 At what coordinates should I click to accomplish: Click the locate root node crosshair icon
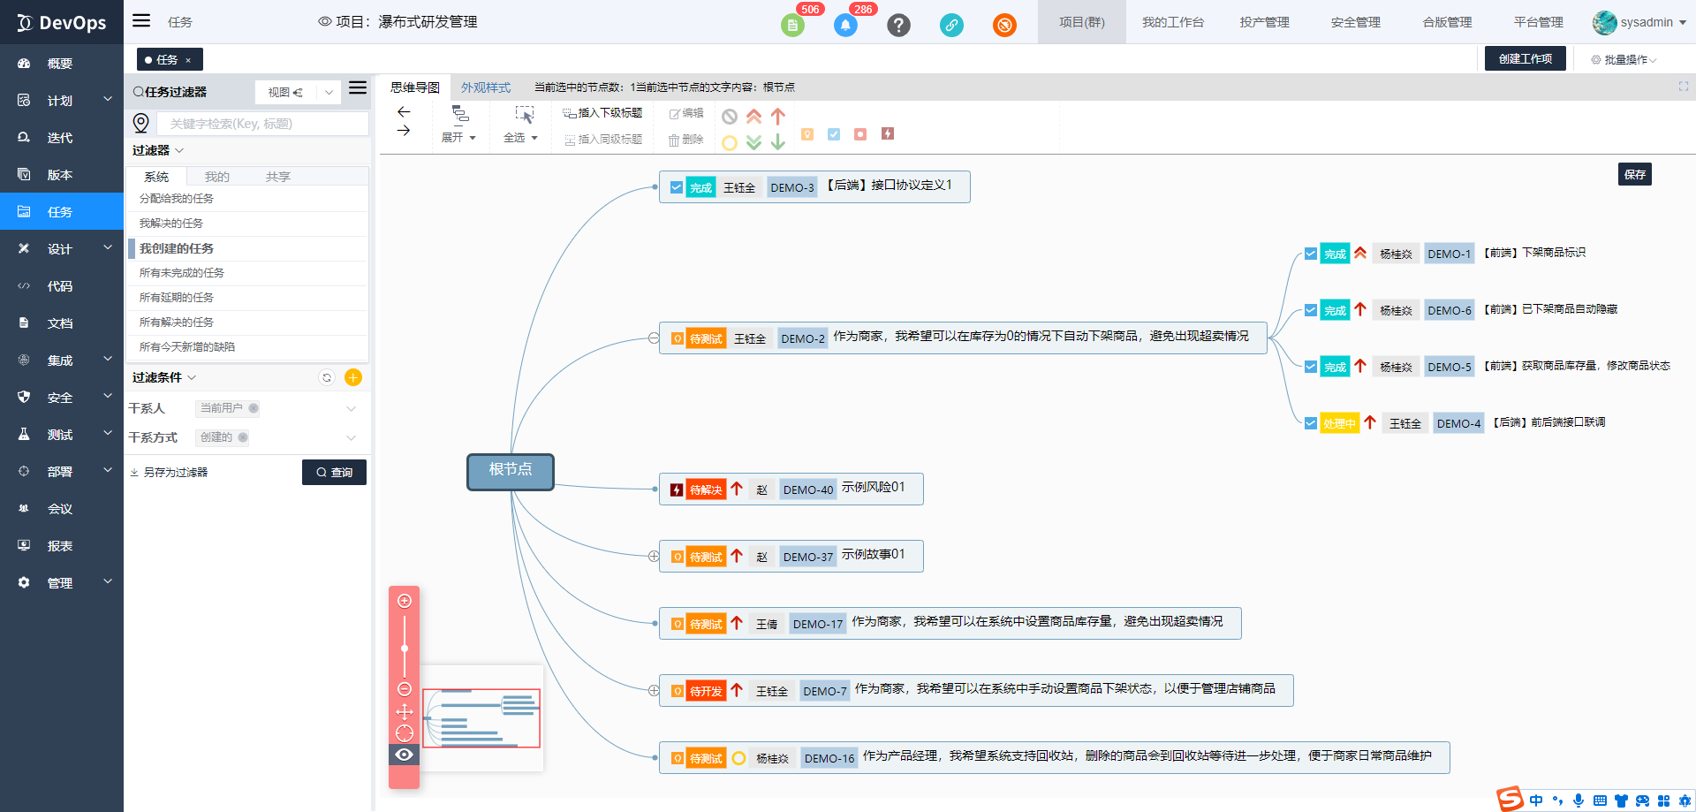click(x=405, y=733)
